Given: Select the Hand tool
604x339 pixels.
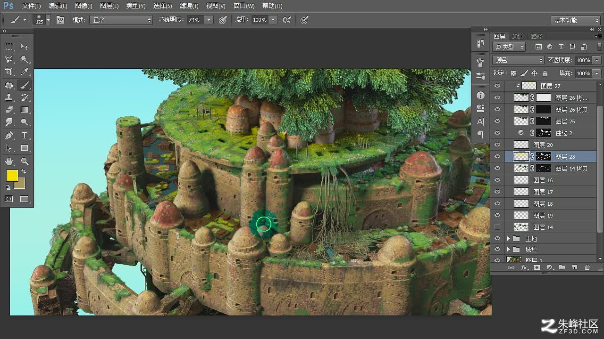Looking at the screenshot, I should click(9, 161).
